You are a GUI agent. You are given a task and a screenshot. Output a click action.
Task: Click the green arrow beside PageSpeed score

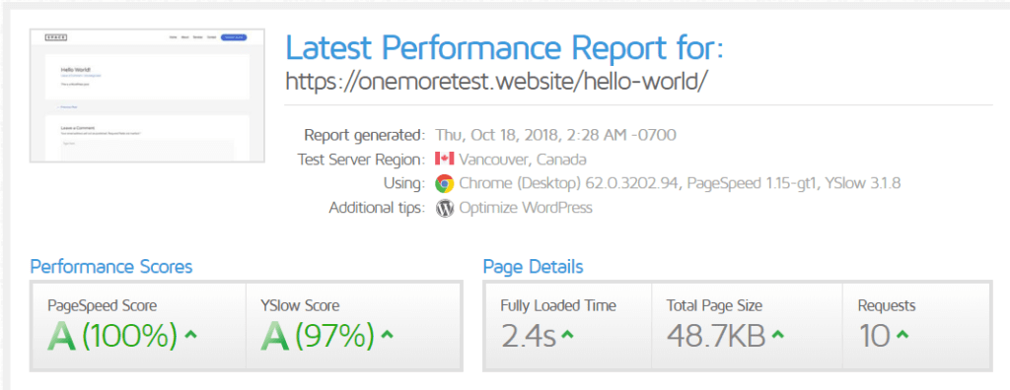[x=190, y=334]
